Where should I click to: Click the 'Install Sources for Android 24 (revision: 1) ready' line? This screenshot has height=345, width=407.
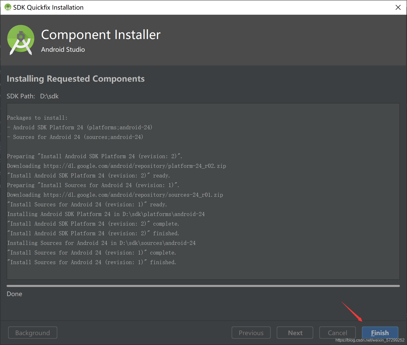pos(87,205)
